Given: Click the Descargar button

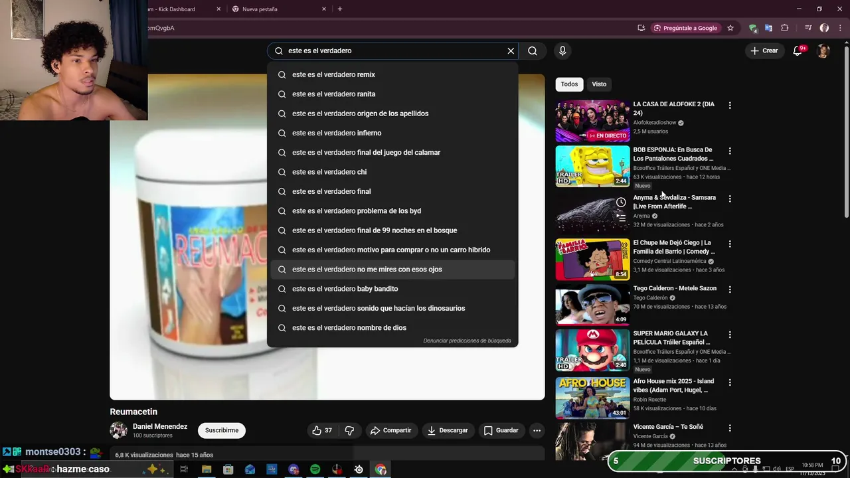Looking at the screenshot, I should point(448,430).
